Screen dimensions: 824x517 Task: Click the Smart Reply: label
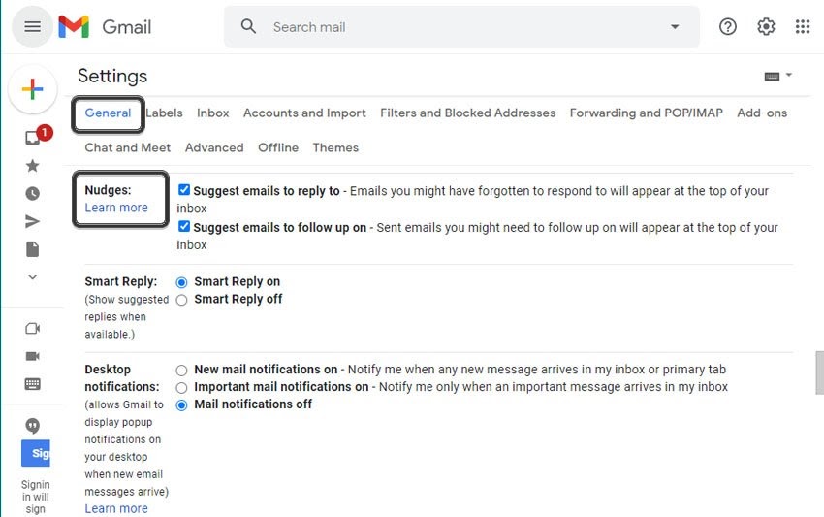[121, 281]
